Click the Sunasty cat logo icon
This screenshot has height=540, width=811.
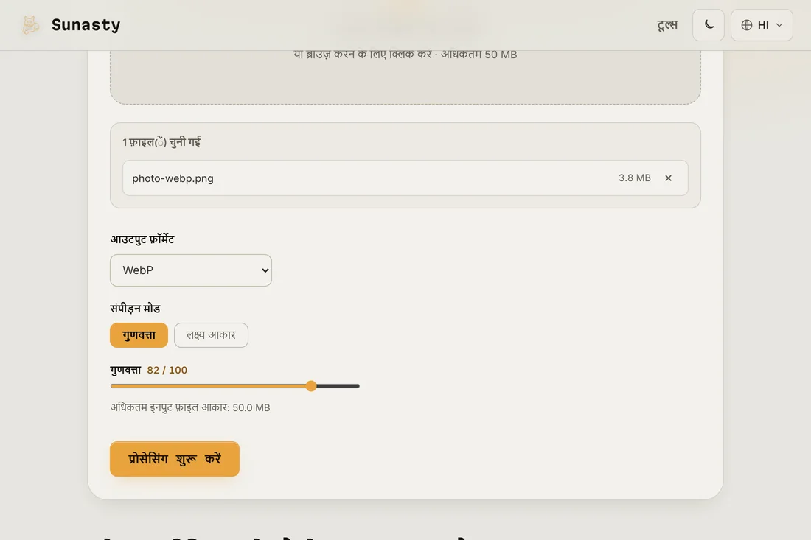30,25
